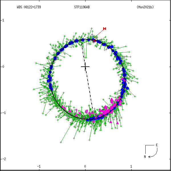Click the large black cross at the origin
Screen dimensions: 171x171
(85, 67)
